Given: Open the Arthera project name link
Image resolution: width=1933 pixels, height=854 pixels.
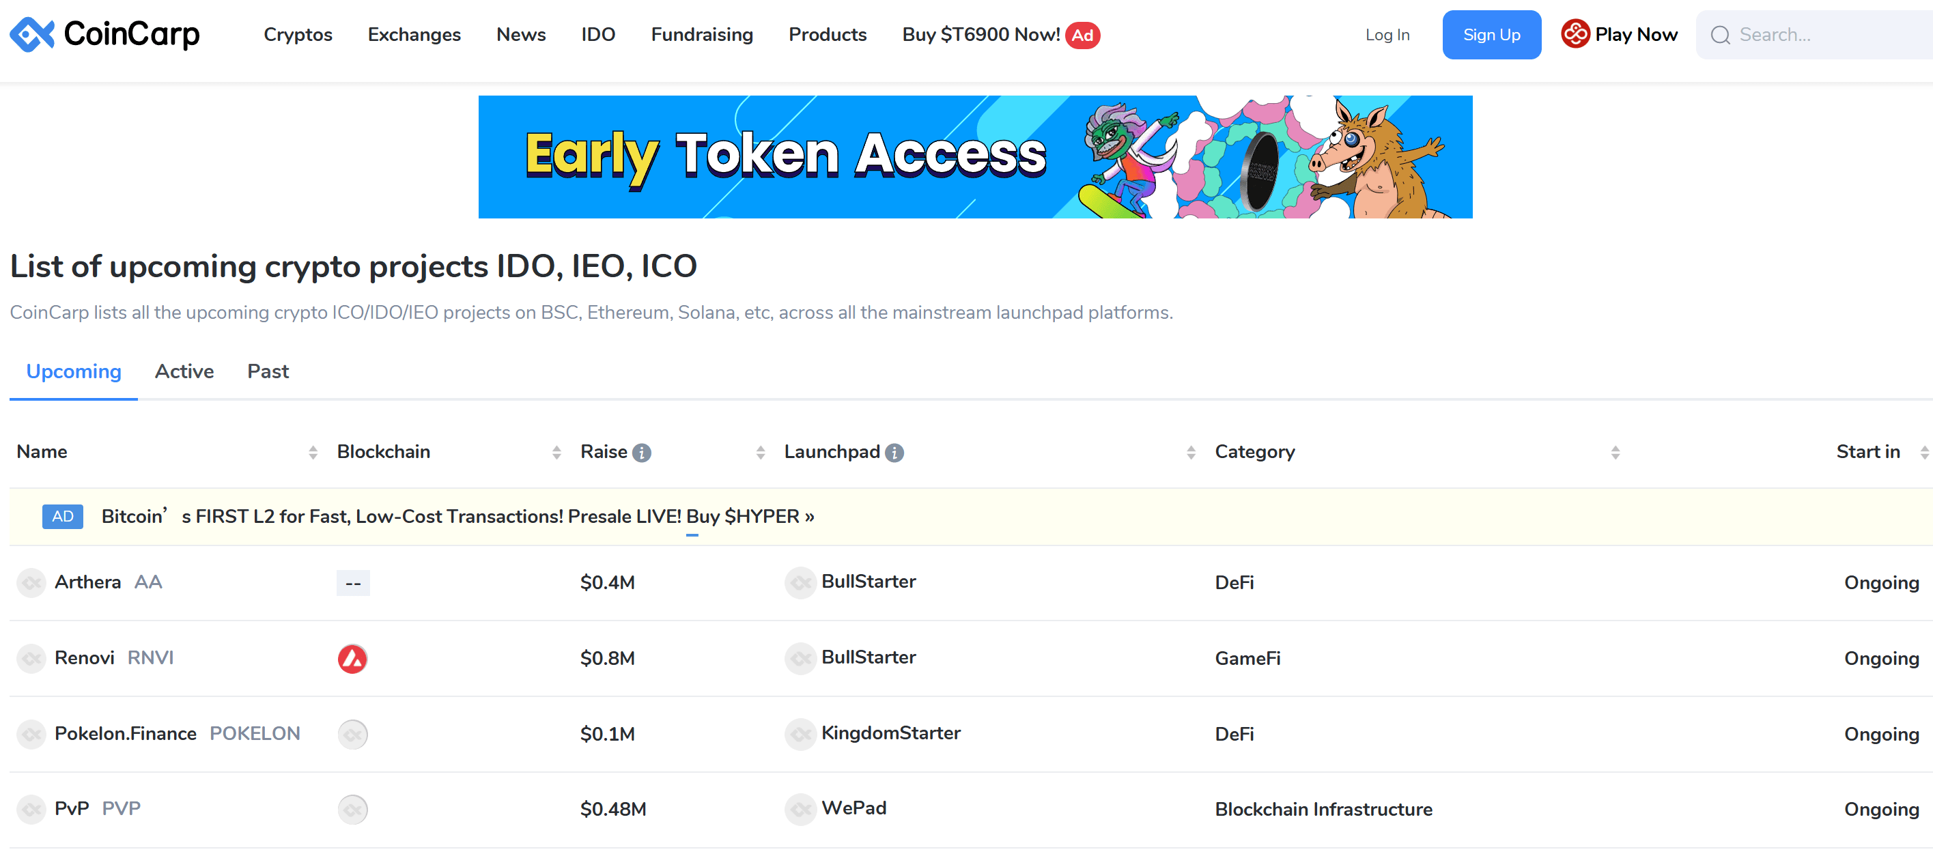Looking at the screenshot, I should [88, 582].
